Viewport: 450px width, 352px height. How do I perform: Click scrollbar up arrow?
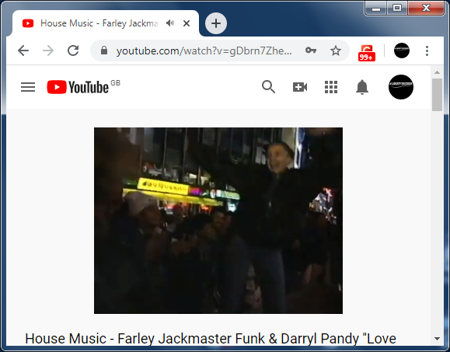click(437, 72)
